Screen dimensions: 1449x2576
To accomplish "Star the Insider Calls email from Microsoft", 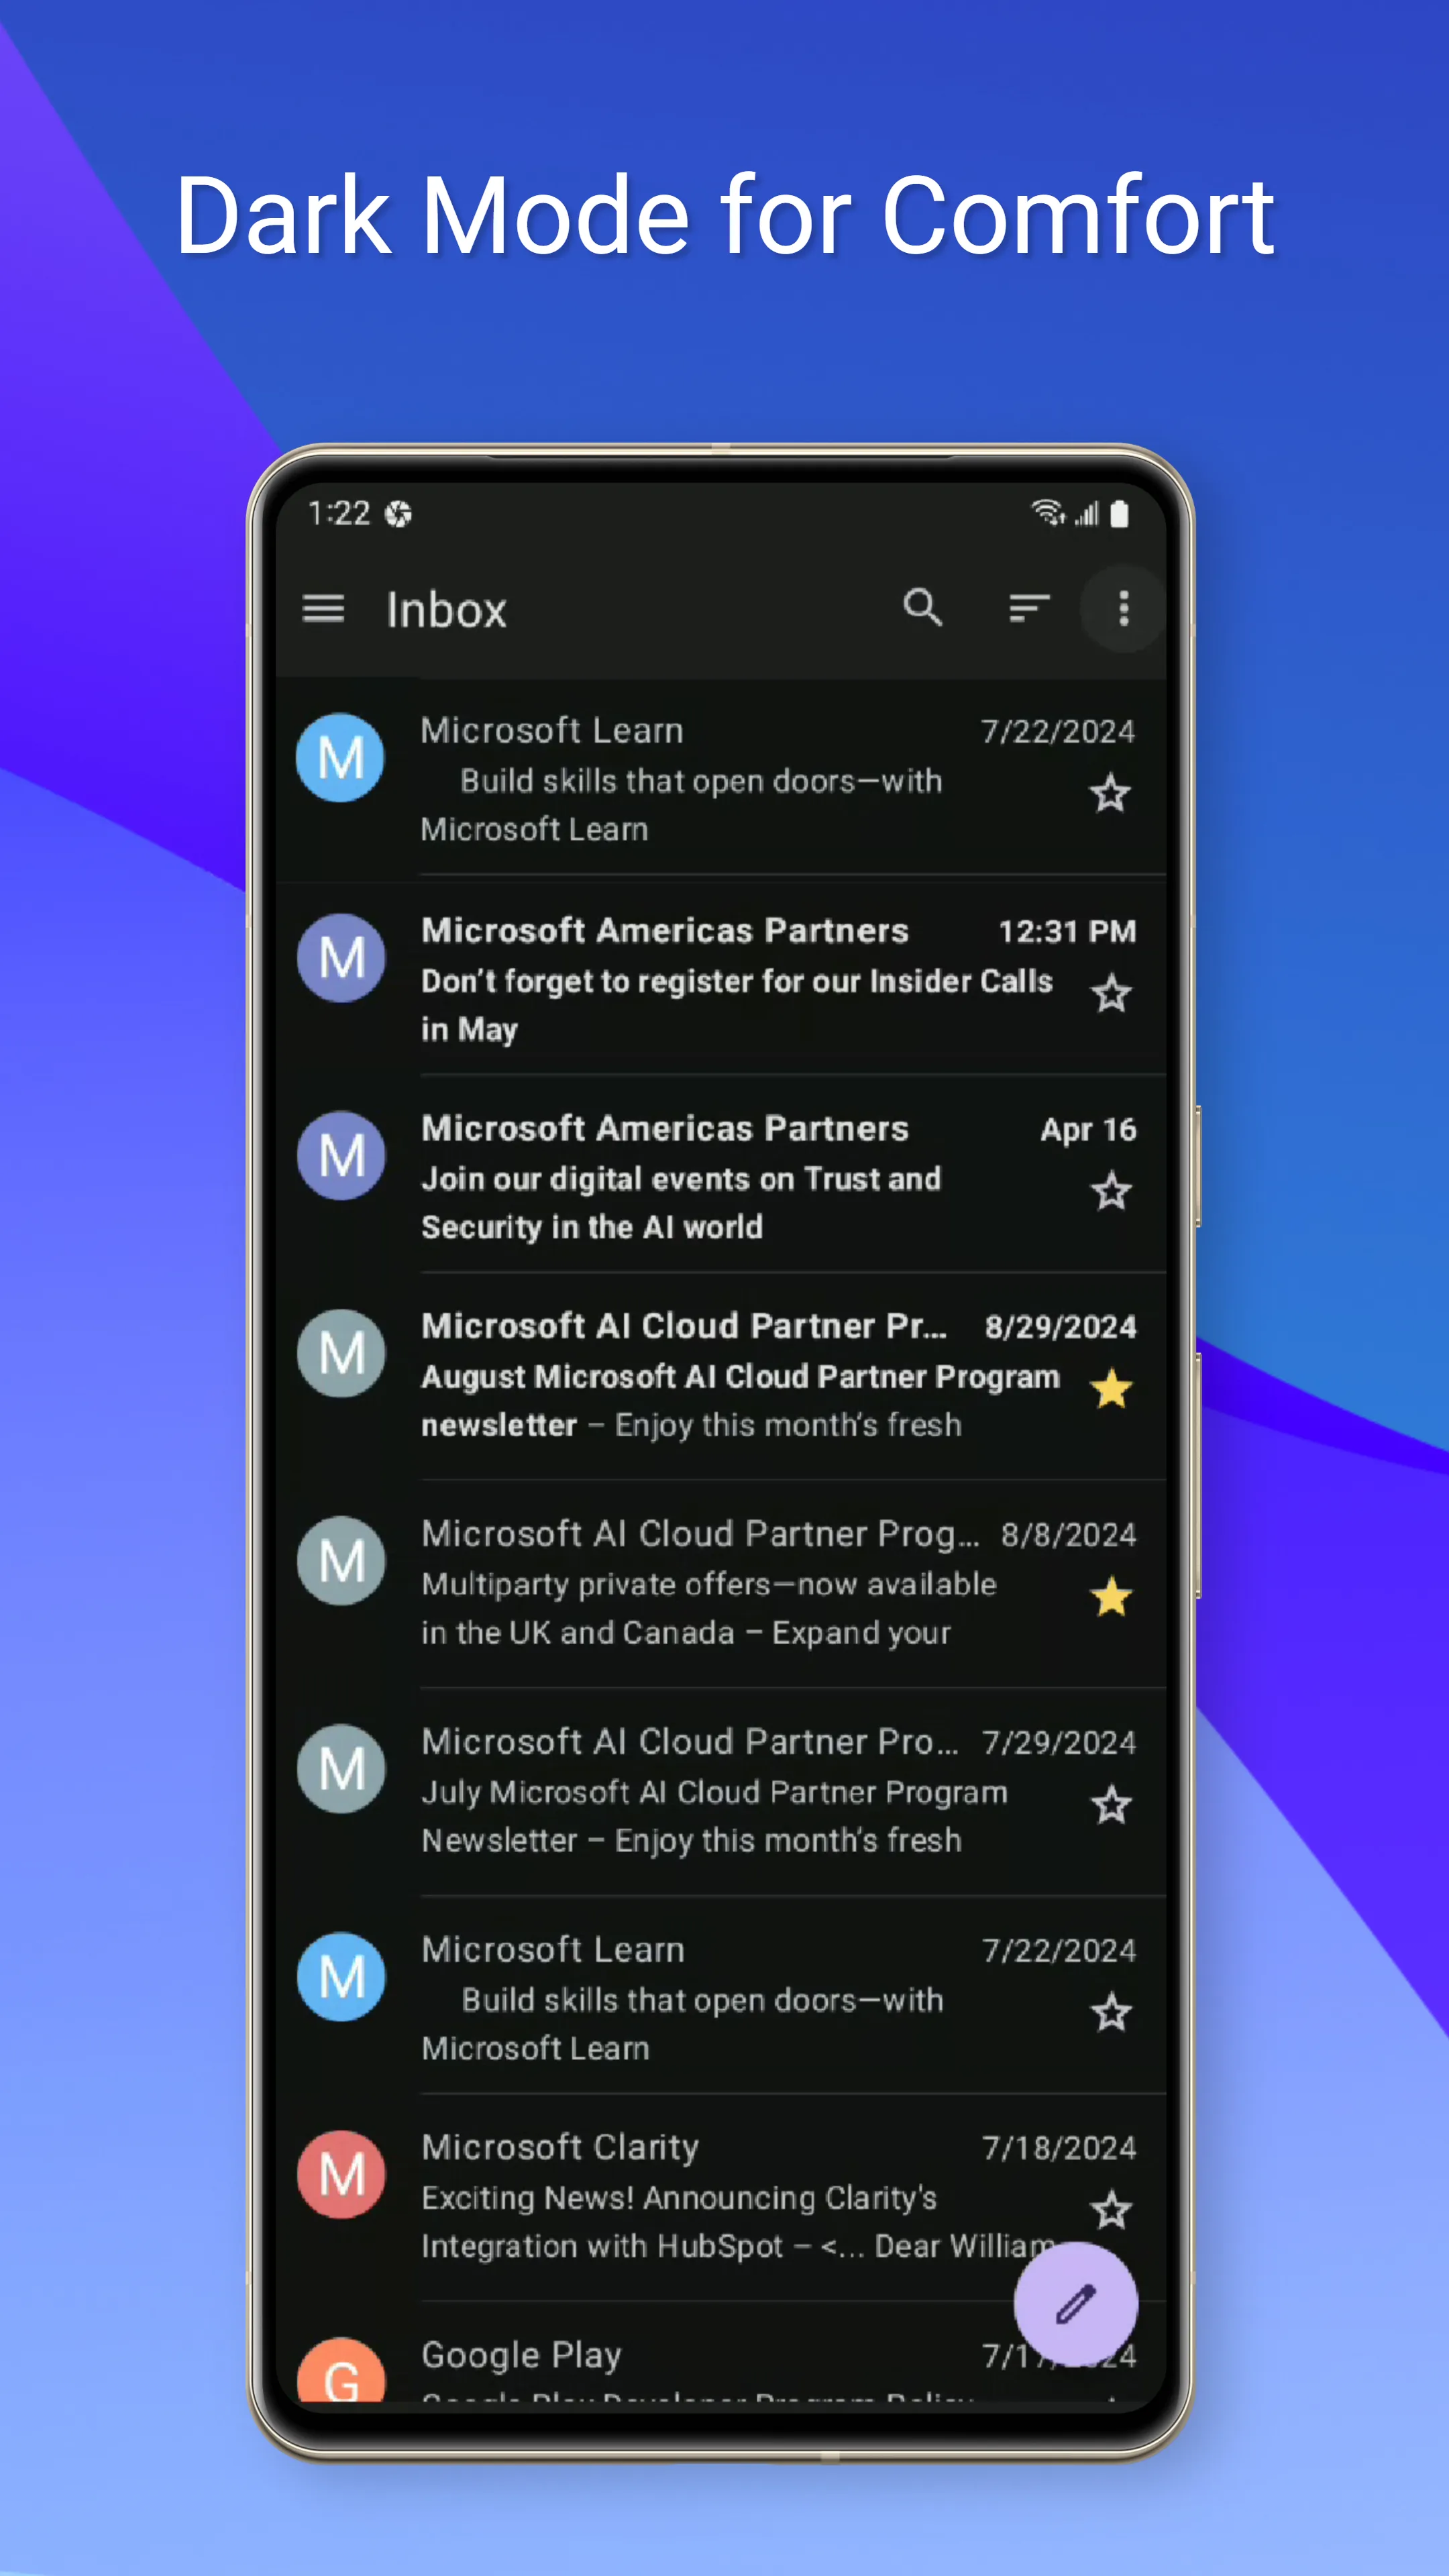I will click(1111, 993).
